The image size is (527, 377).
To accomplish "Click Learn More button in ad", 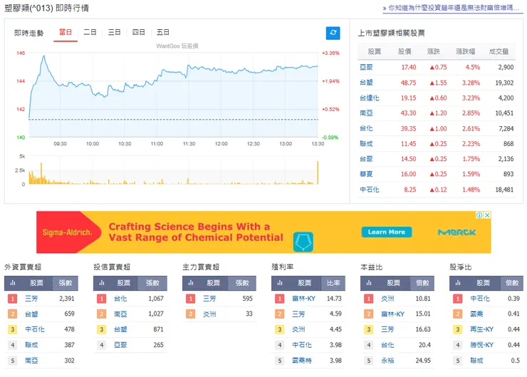I will (387, 232).
